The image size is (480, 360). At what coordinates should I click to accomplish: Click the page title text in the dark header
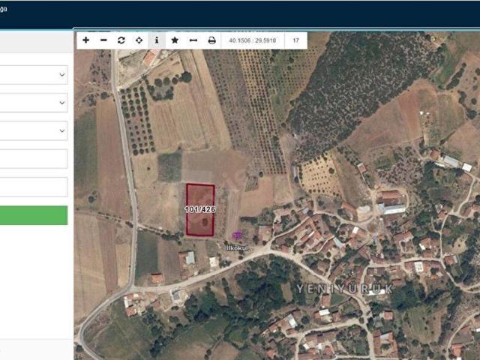(4, 7)
